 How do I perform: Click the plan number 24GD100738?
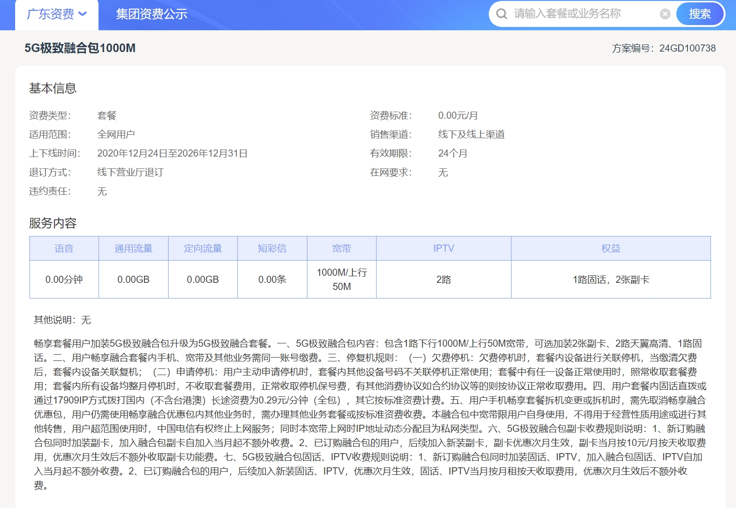click(687, 48)
